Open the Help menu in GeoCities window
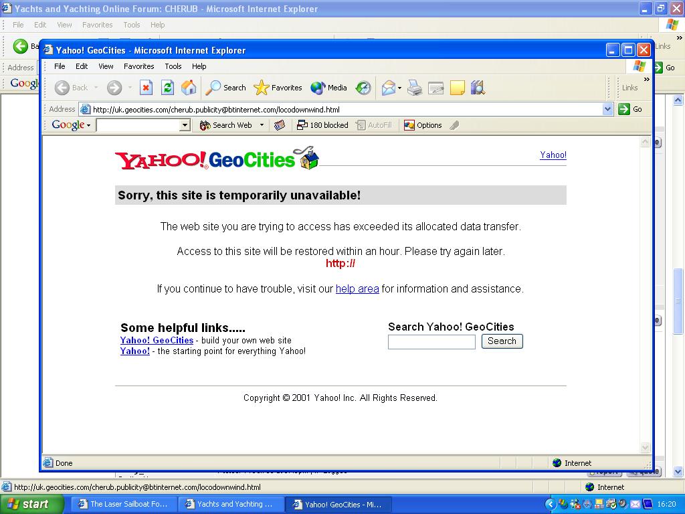 point(199,66)
